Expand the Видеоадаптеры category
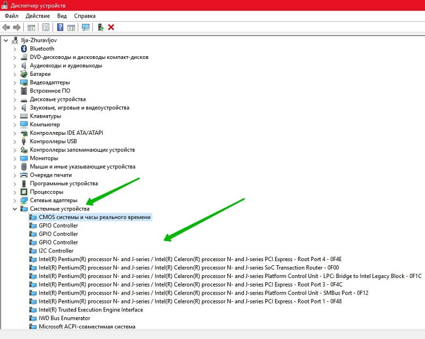Screen dimensions: 425x339 point(15,83)
